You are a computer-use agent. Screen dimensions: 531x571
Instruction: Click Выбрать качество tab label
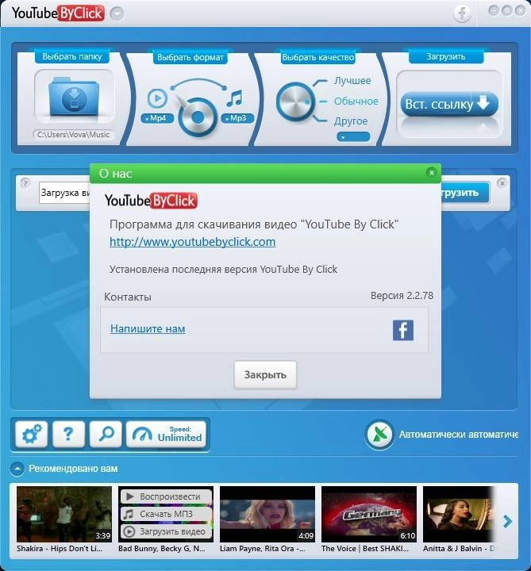click(x=317, y=58)
